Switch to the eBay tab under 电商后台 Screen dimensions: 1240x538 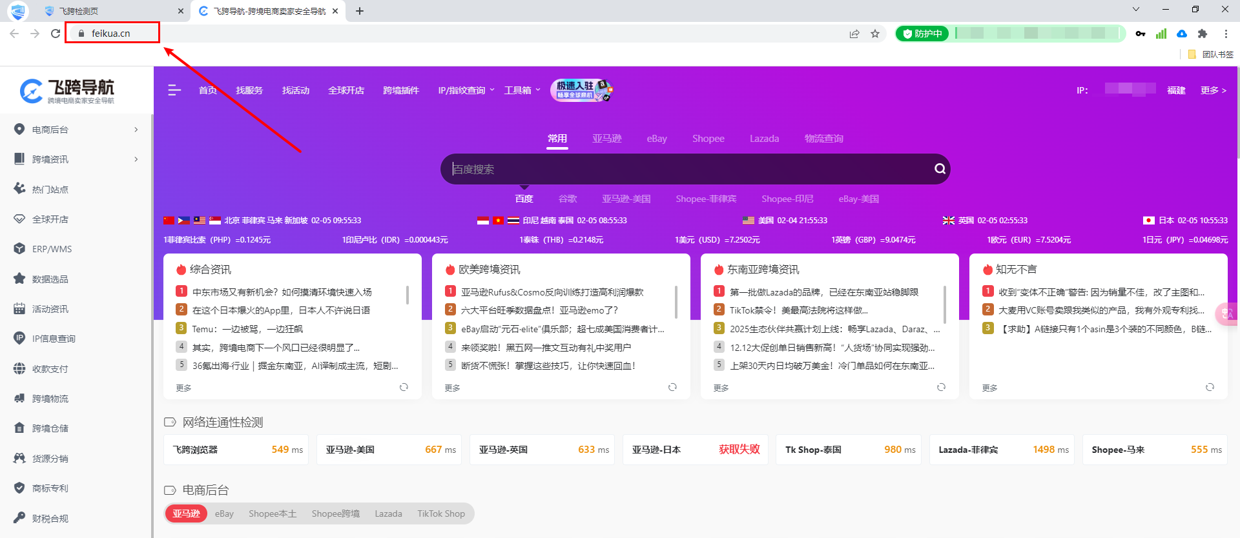coord(224,513)
